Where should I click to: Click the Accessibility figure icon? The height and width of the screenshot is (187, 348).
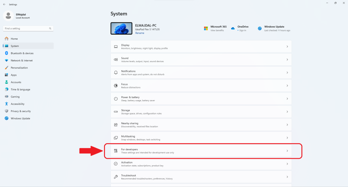click(6, 104)
